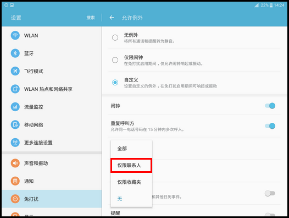Image resolution: width=289 pixels, height=218 pixels.
Task: Open WLAN settings row
Action: click(x=52, y=35)
